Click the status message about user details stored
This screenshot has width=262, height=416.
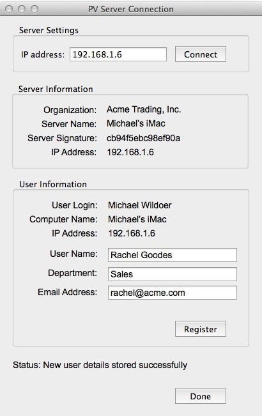click(x=100, y=365)
